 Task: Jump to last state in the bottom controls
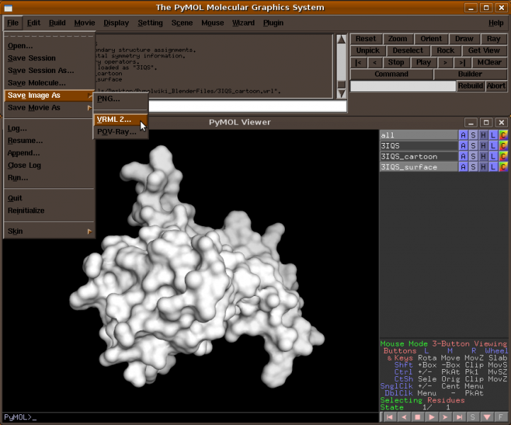tap(458, 417)
